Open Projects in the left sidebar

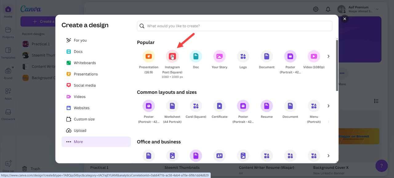pos(8,32)
